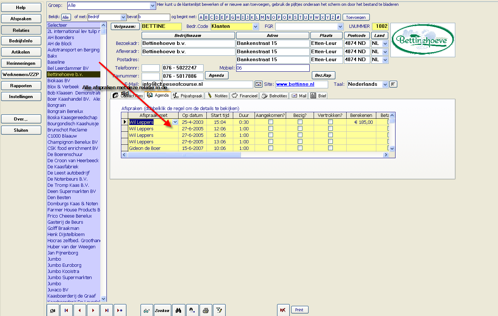Click the appointments grid scroll-right arrow

[x=386, y=155]
